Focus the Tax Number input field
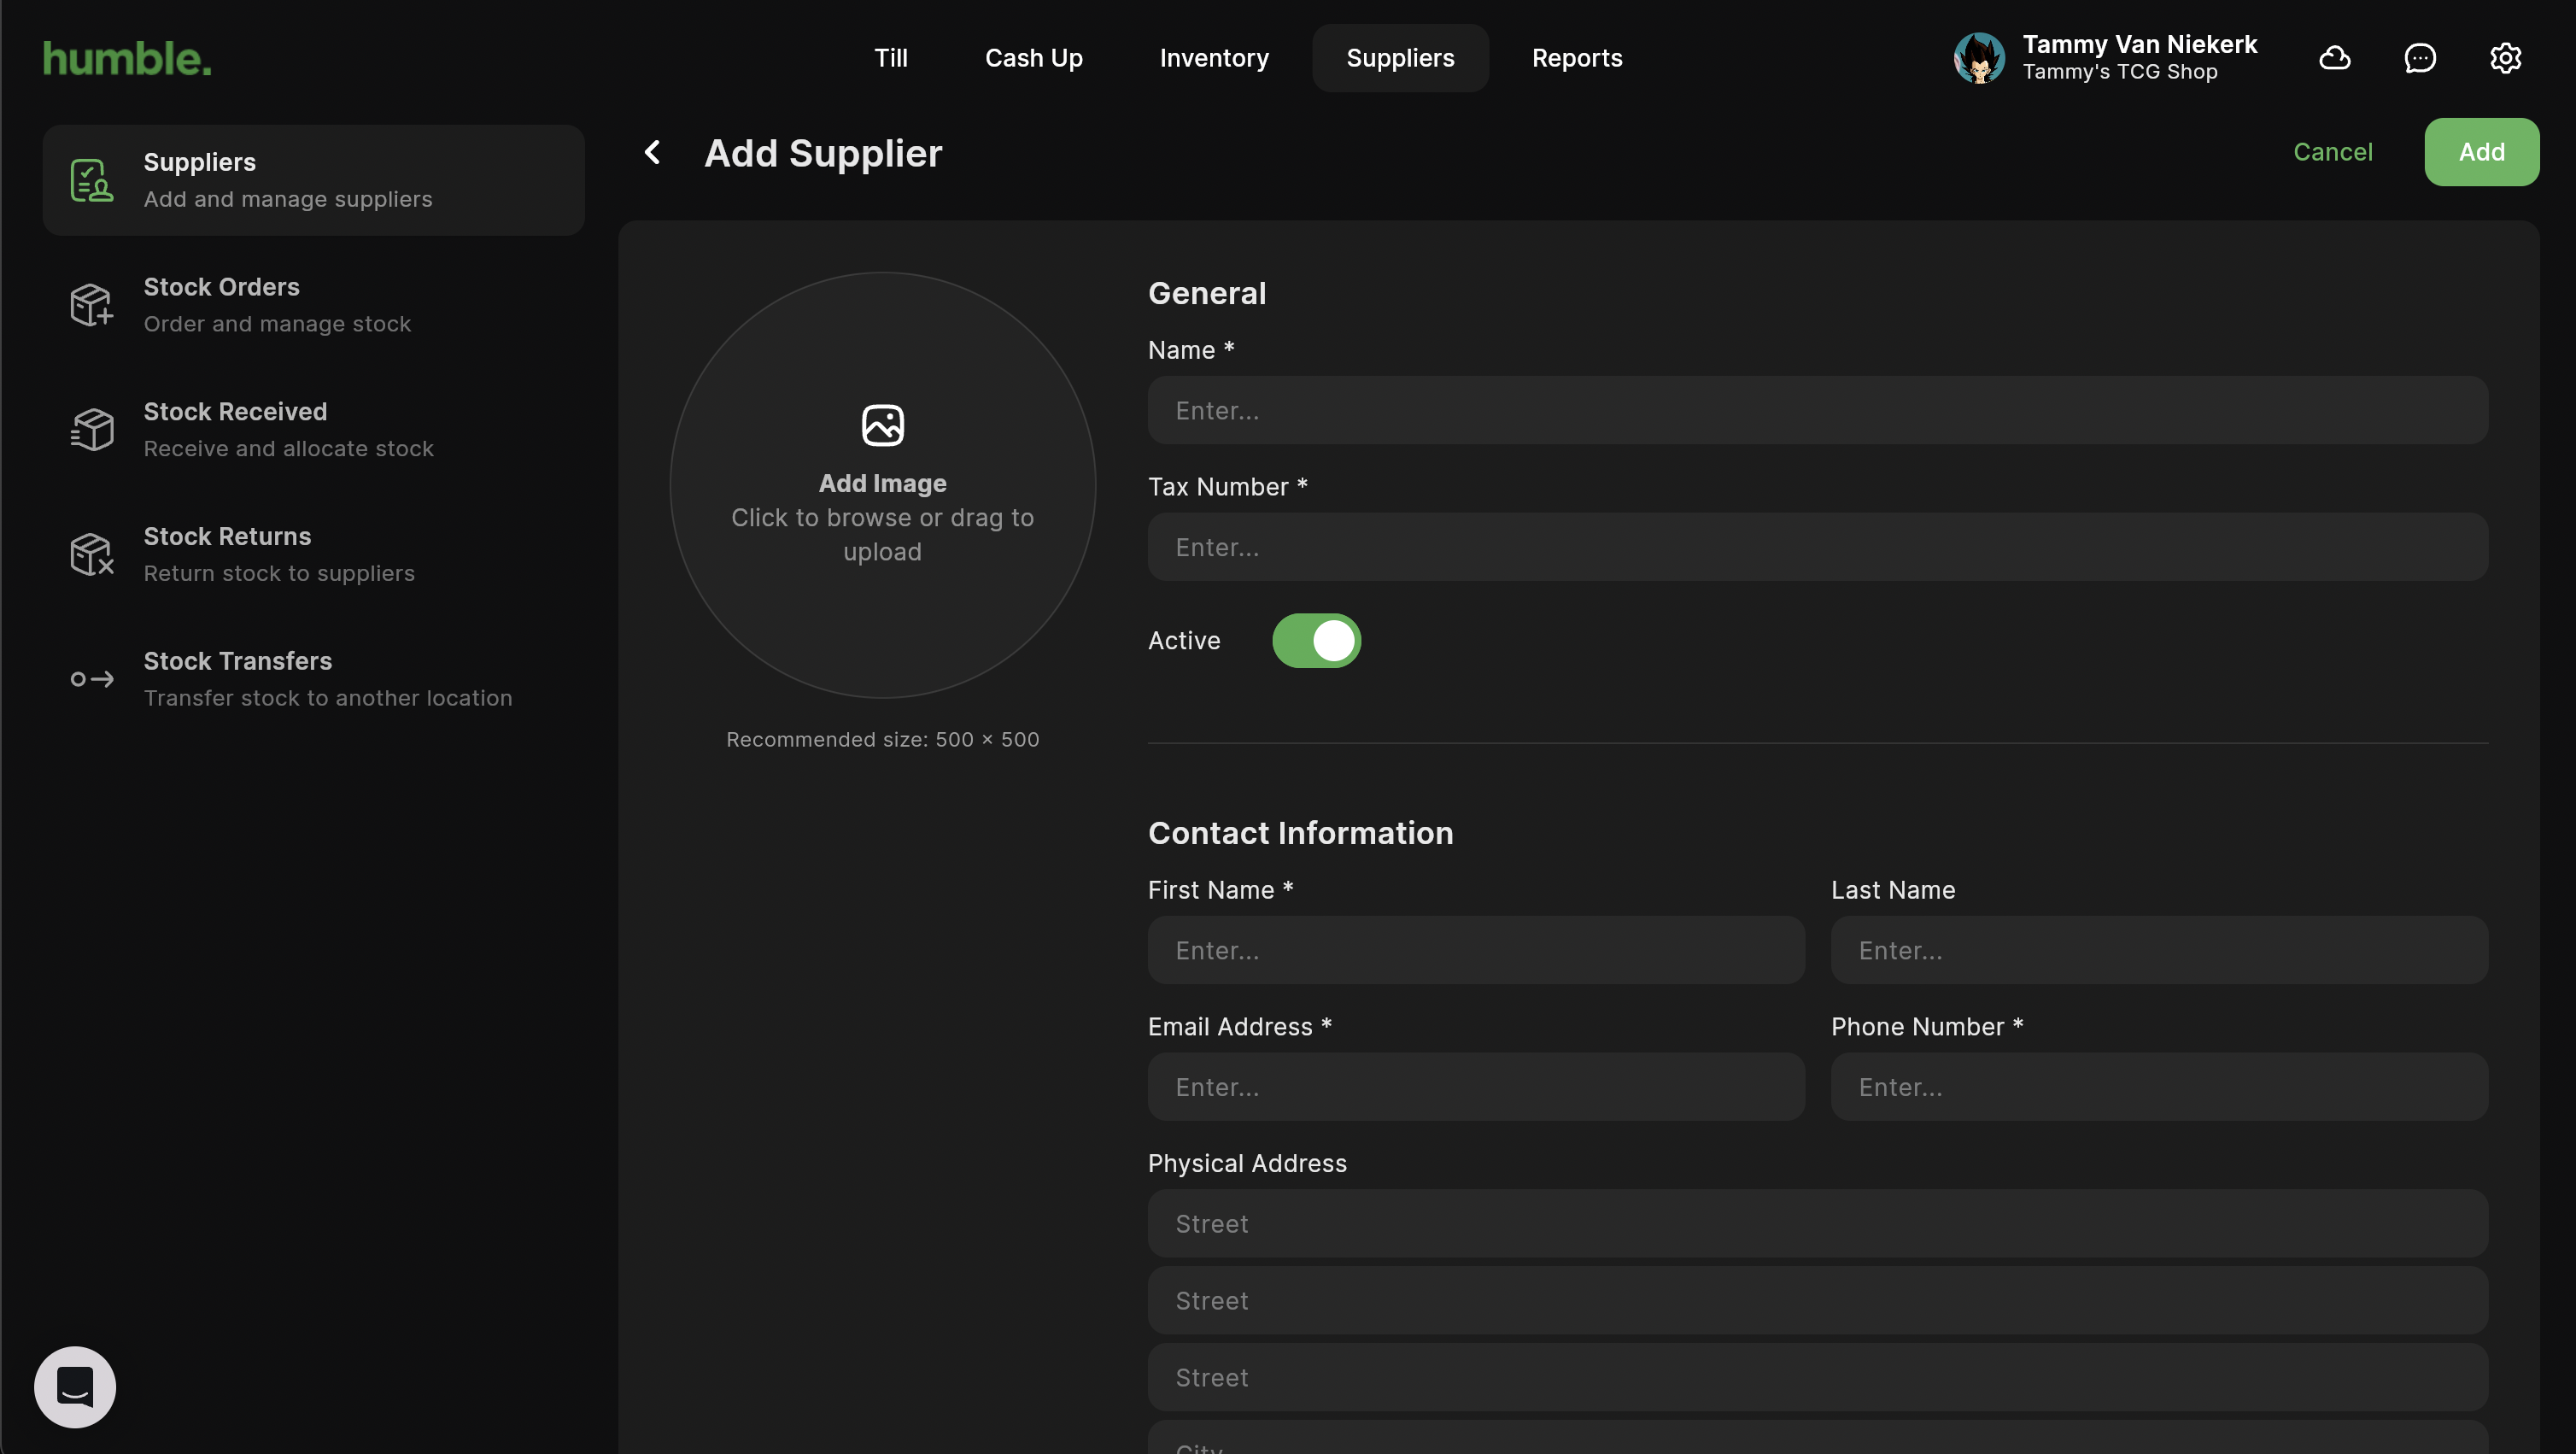Screen dimensions: 2576x1454 [1817, 547]
